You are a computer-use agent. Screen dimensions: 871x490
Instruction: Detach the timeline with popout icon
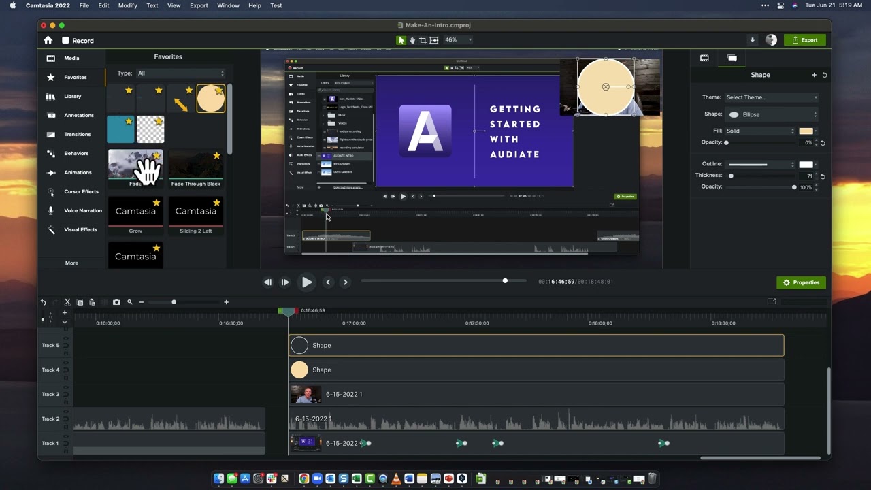click(772, 301)
